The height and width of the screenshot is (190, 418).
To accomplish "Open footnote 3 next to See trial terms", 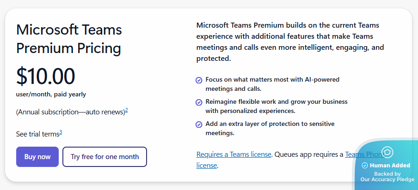I will tap(61, 132).
